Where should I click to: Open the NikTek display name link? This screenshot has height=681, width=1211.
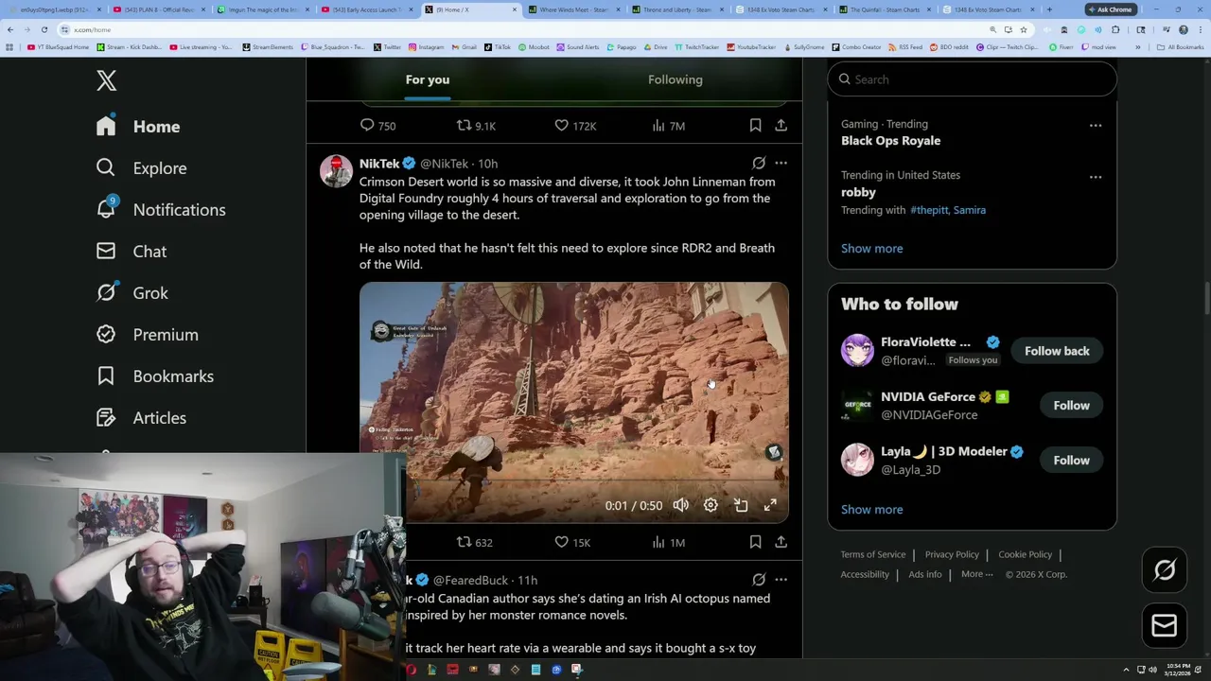point(379,164)
